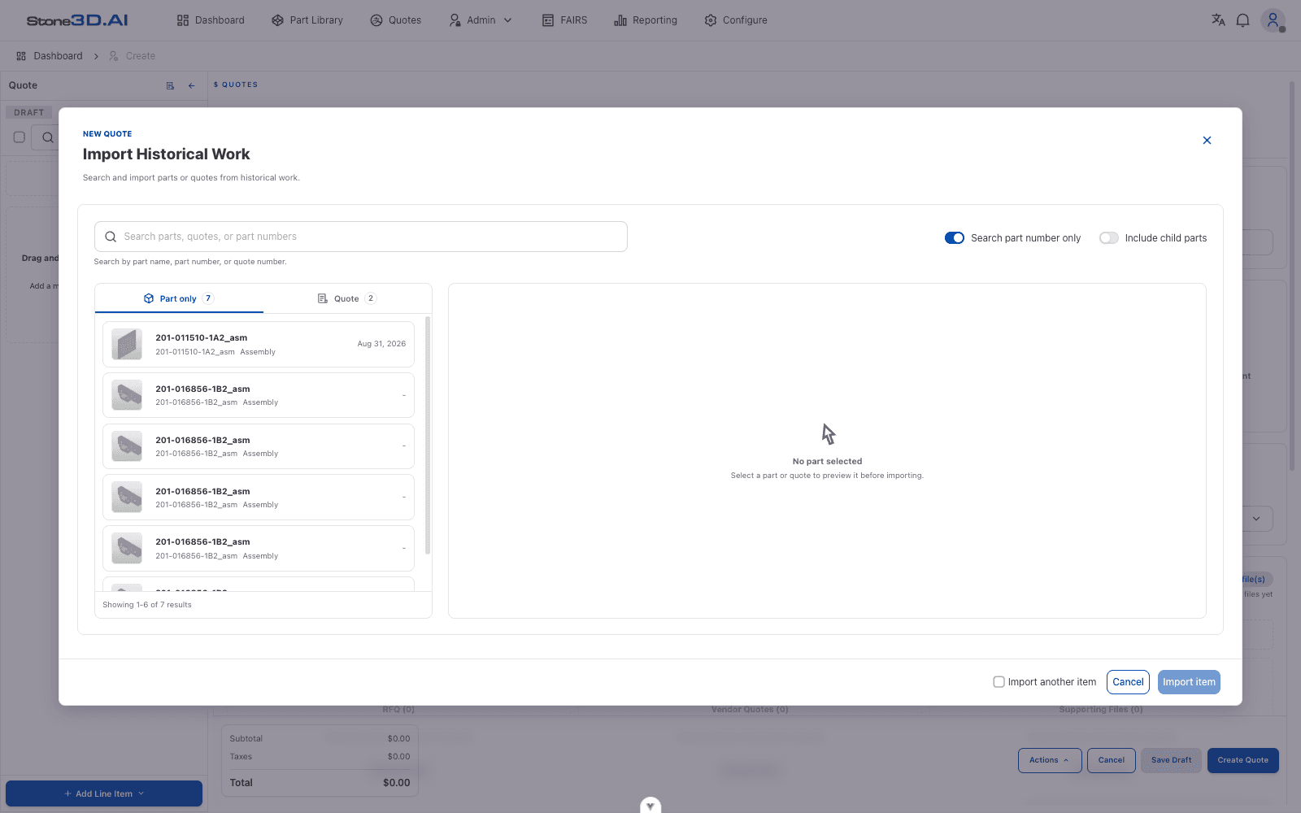Open the Actions dropdown button
This screenshot has height=813, width=1301.
click(x=1050, y=760)
